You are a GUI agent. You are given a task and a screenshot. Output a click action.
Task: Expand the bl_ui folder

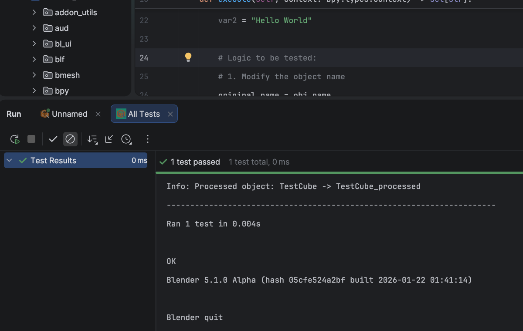coord(34,44)
